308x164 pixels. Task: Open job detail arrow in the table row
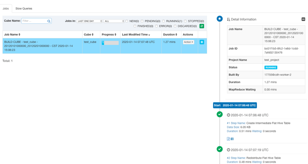click(202, 42)
